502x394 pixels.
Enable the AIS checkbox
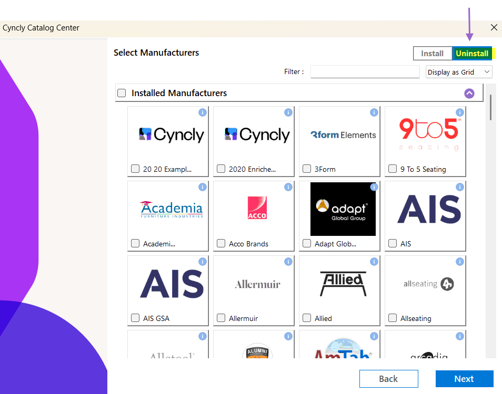(x=393, y=244)
